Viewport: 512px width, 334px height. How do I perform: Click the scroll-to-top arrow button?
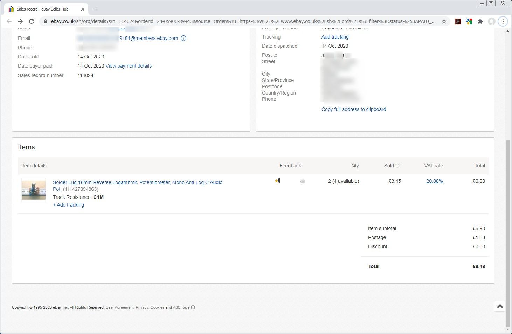point(500,306)
